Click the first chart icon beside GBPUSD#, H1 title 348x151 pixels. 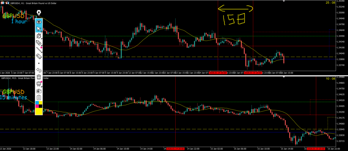coord(1,2)
